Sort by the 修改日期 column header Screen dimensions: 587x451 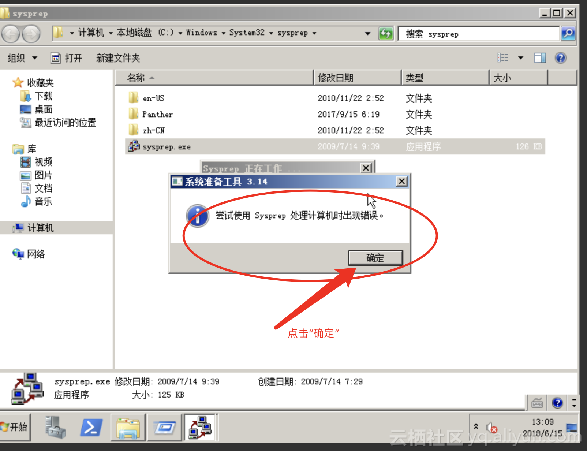(x=358, y=78)
